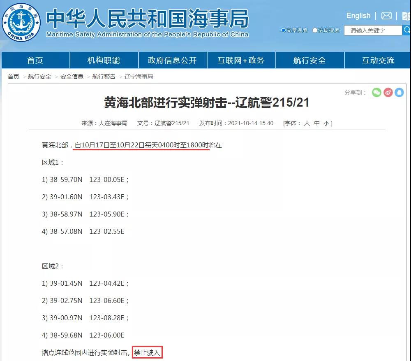Switch to the English version

point(358,16)
